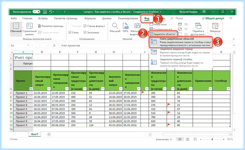Screen dimensions: 245x150
Task: Click the 100 % zoom level text
Action: [x=229, y=139]
